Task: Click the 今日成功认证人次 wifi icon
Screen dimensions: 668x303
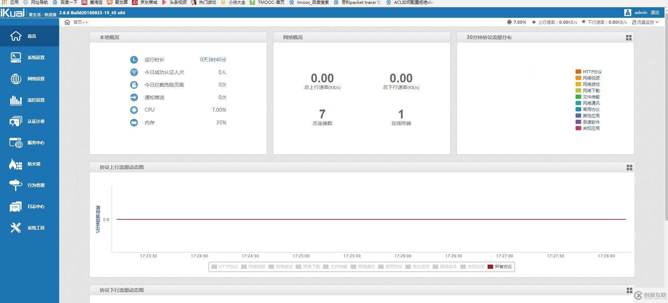Action: 134,72
